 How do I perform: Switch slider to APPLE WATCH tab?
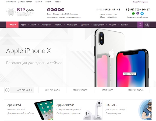coord(108,90)
